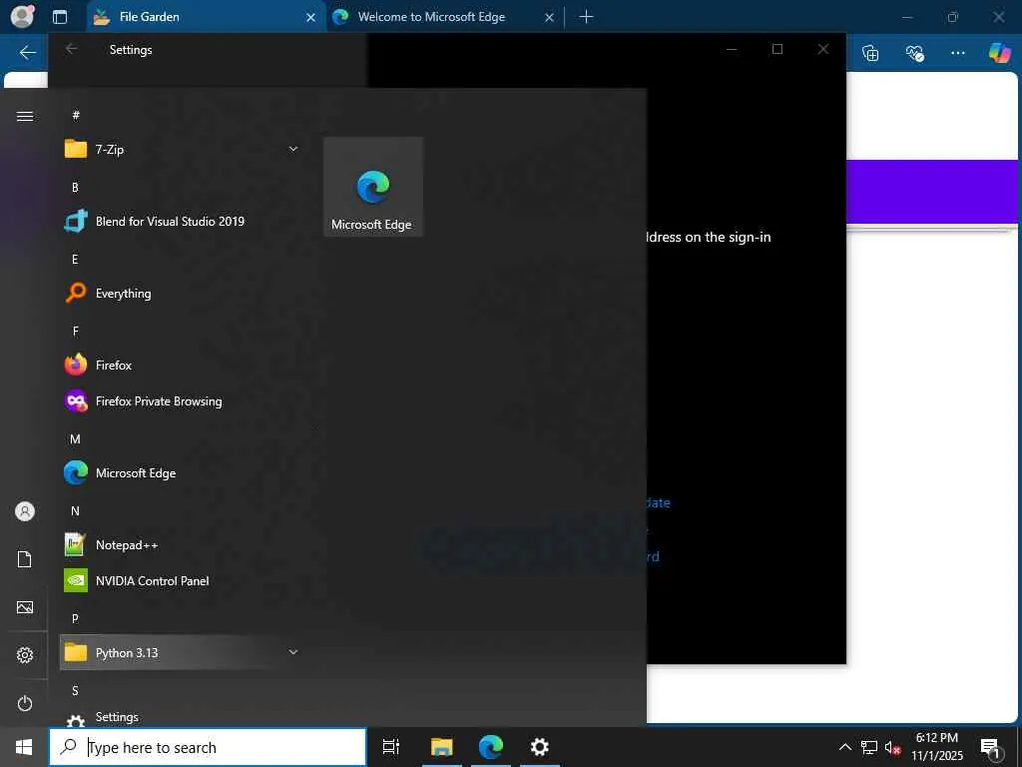Maximize the Settings window
The width and height of the screenshot is (1022, 767).
click(776, 49)
